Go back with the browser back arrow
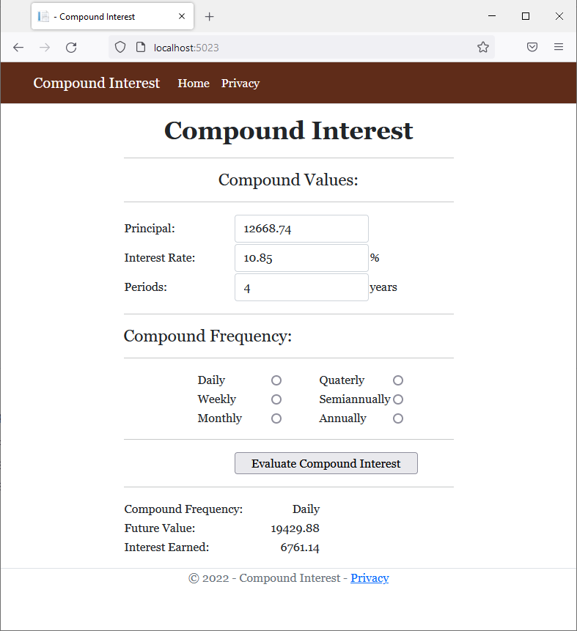 18,48
